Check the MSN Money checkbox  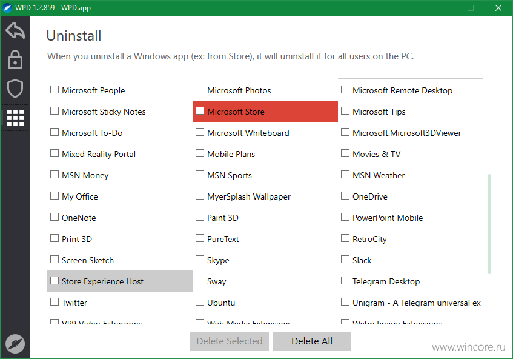tap(55, 175)
